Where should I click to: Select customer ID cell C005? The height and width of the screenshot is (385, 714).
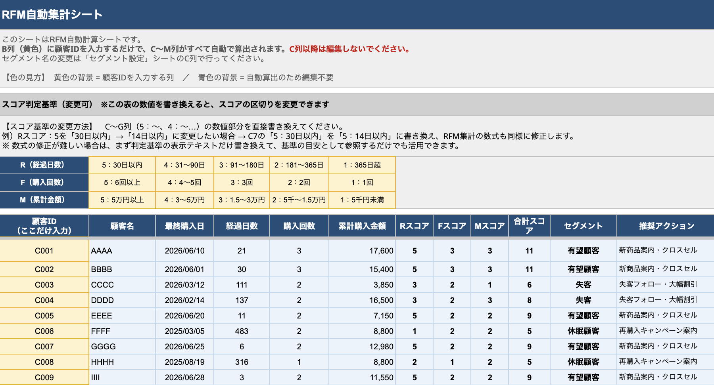pos(44,316)
